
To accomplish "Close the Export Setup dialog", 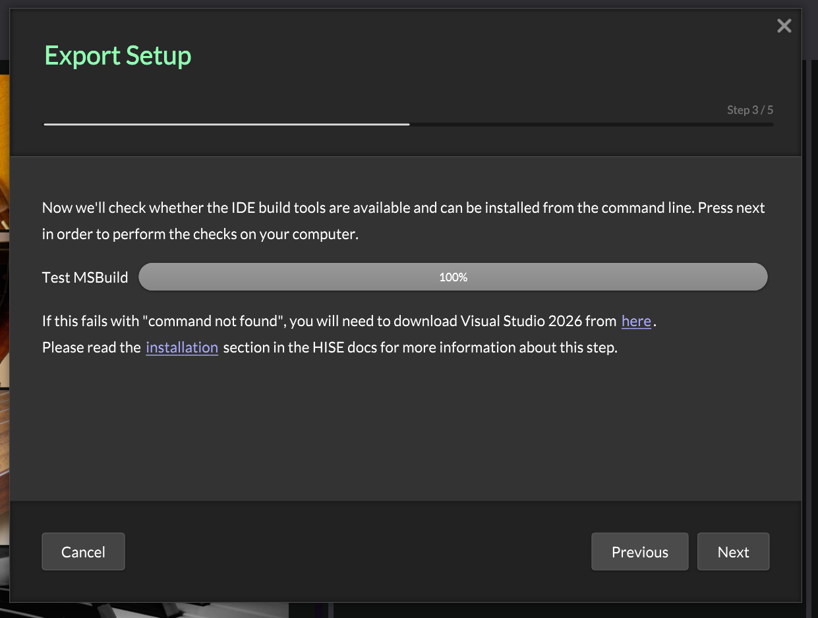I will (x=784, y=26).
